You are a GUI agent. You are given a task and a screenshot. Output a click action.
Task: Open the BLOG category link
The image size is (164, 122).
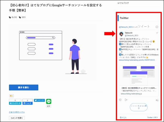pyautogui.click(x=14, y=17)
